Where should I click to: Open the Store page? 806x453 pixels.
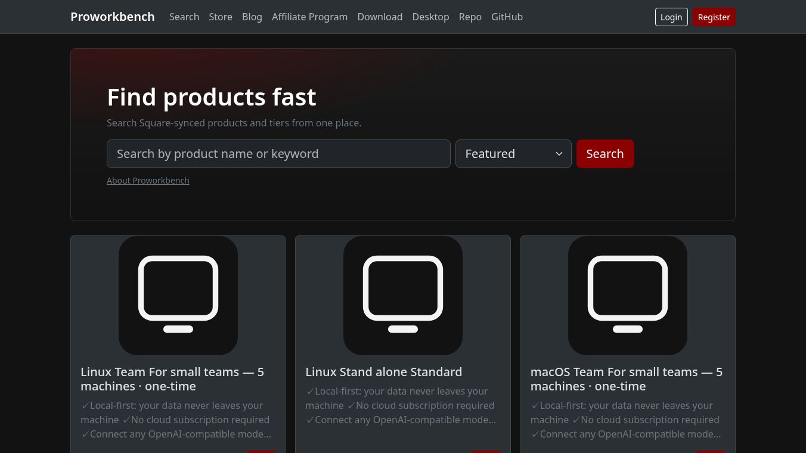[221, 17]
